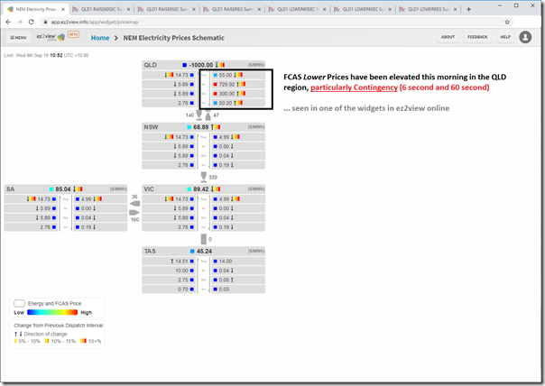Viewport: 545px width, 386px height.
Task: Click the TAS lower price 14.00
Action: 226,261
